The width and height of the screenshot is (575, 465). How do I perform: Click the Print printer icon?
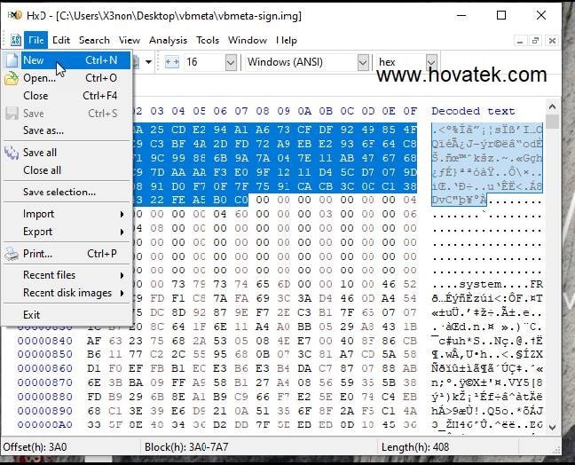coord(12,254)
